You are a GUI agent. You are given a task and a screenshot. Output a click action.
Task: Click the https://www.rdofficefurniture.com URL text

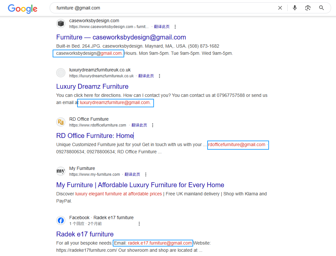[x=97, y=125]
